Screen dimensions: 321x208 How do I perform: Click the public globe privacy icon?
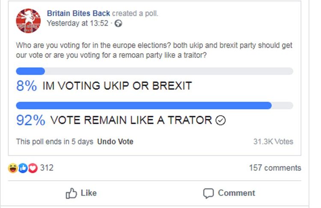(x=118, y=23)
